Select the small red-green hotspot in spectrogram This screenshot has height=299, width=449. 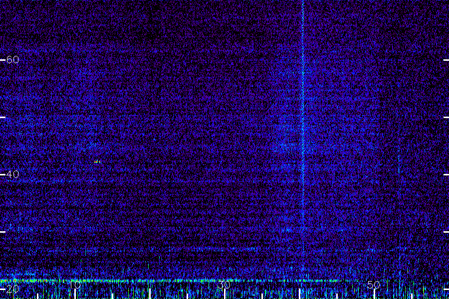click(x=97, y=162)
